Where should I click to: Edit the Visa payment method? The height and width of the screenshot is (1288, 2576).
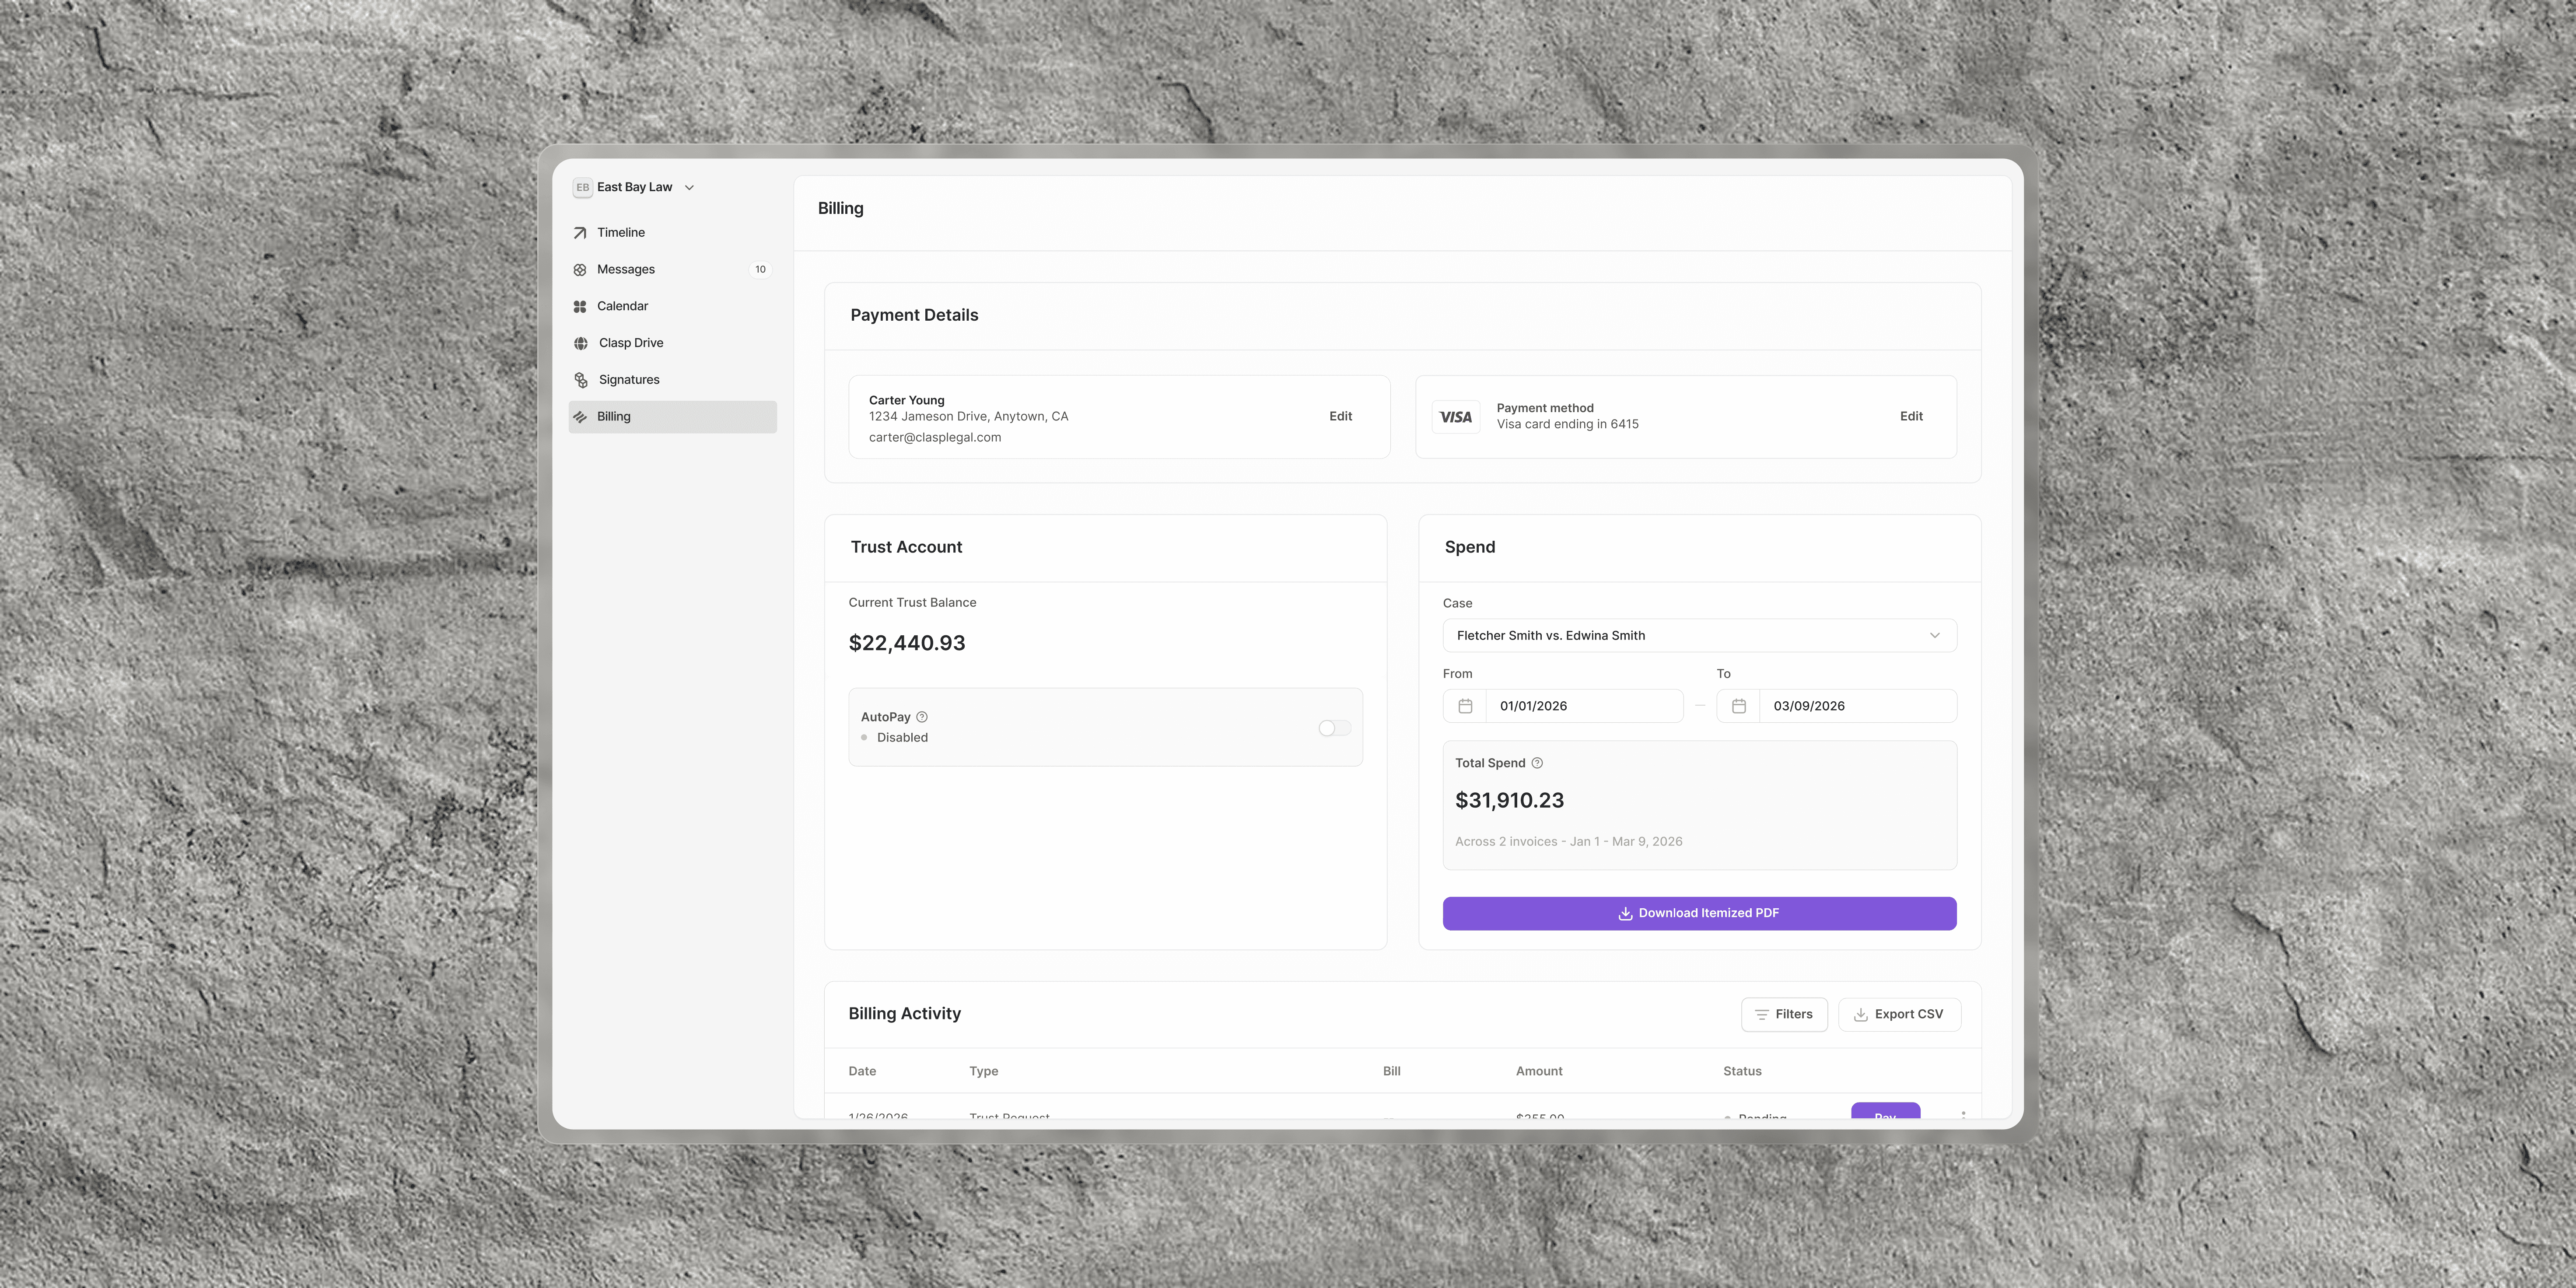(1910, 417)
